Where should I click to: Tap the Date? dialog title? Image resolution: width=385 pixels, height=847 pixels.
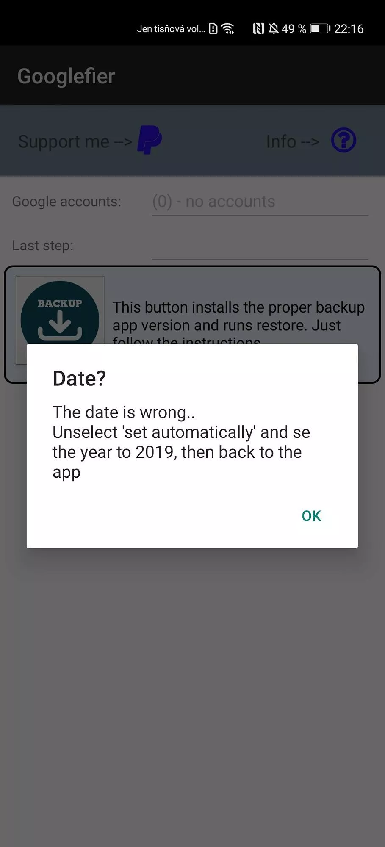point(79,378)
